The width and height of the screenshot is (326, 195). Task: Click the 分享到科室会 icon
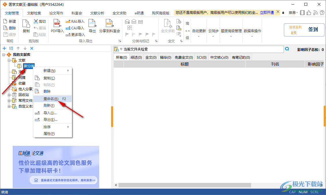point(109,23)
